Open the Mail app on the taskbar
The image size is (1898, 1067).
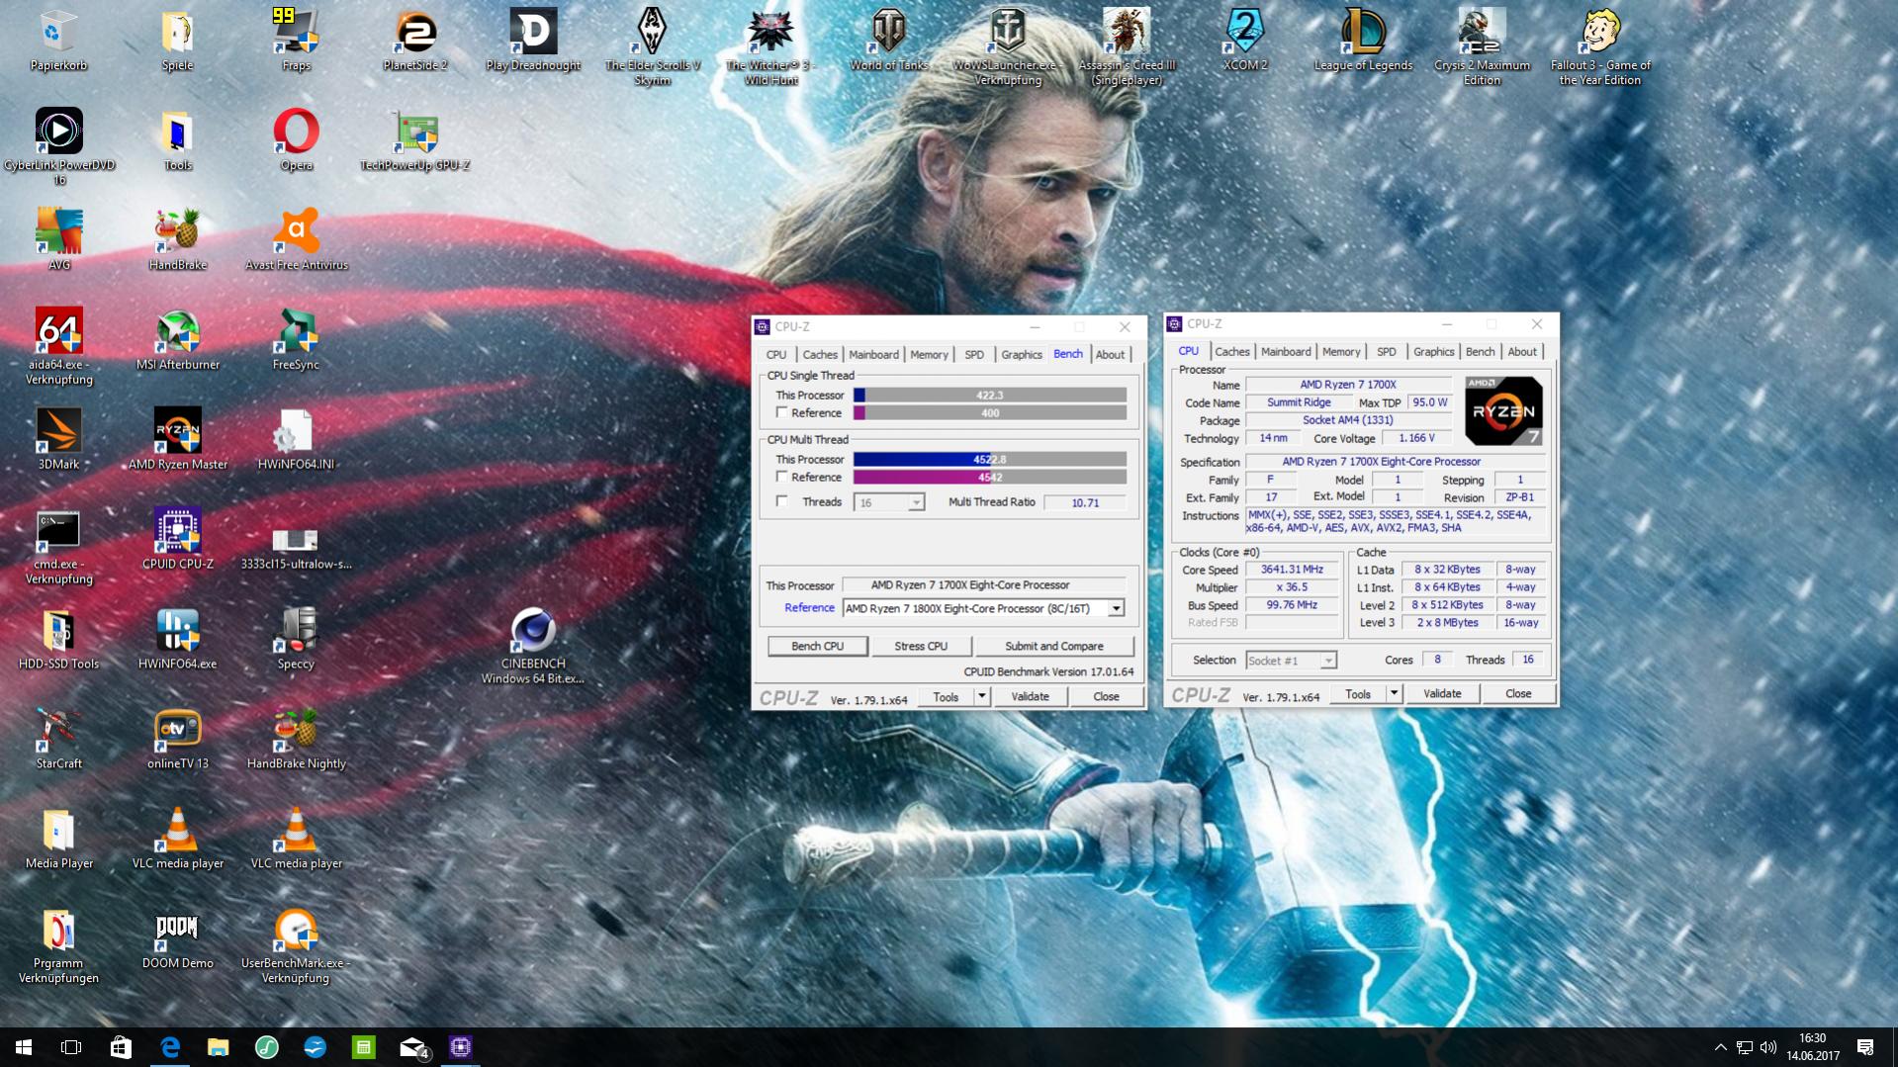pos(412,1047)
